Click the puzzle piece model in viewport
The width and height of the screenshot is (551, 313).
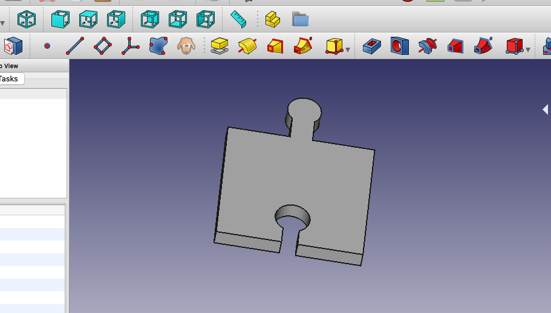(x=290, y=181)
